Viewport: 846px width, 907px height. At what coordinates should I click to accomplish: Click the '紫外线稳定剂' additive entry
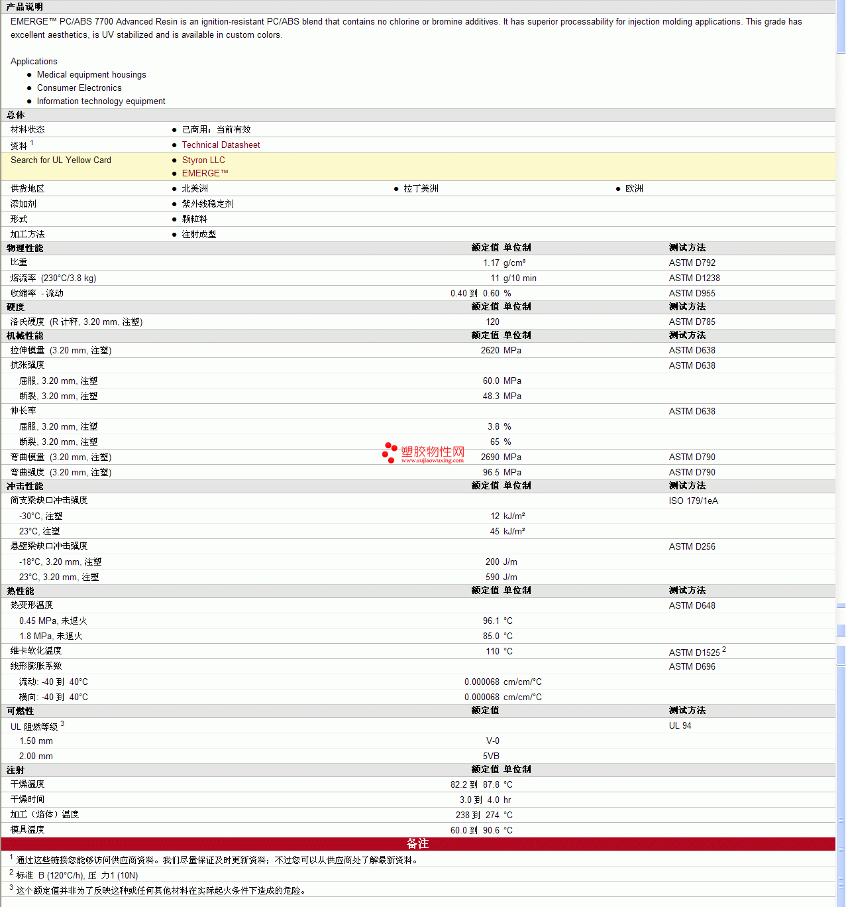208,204
